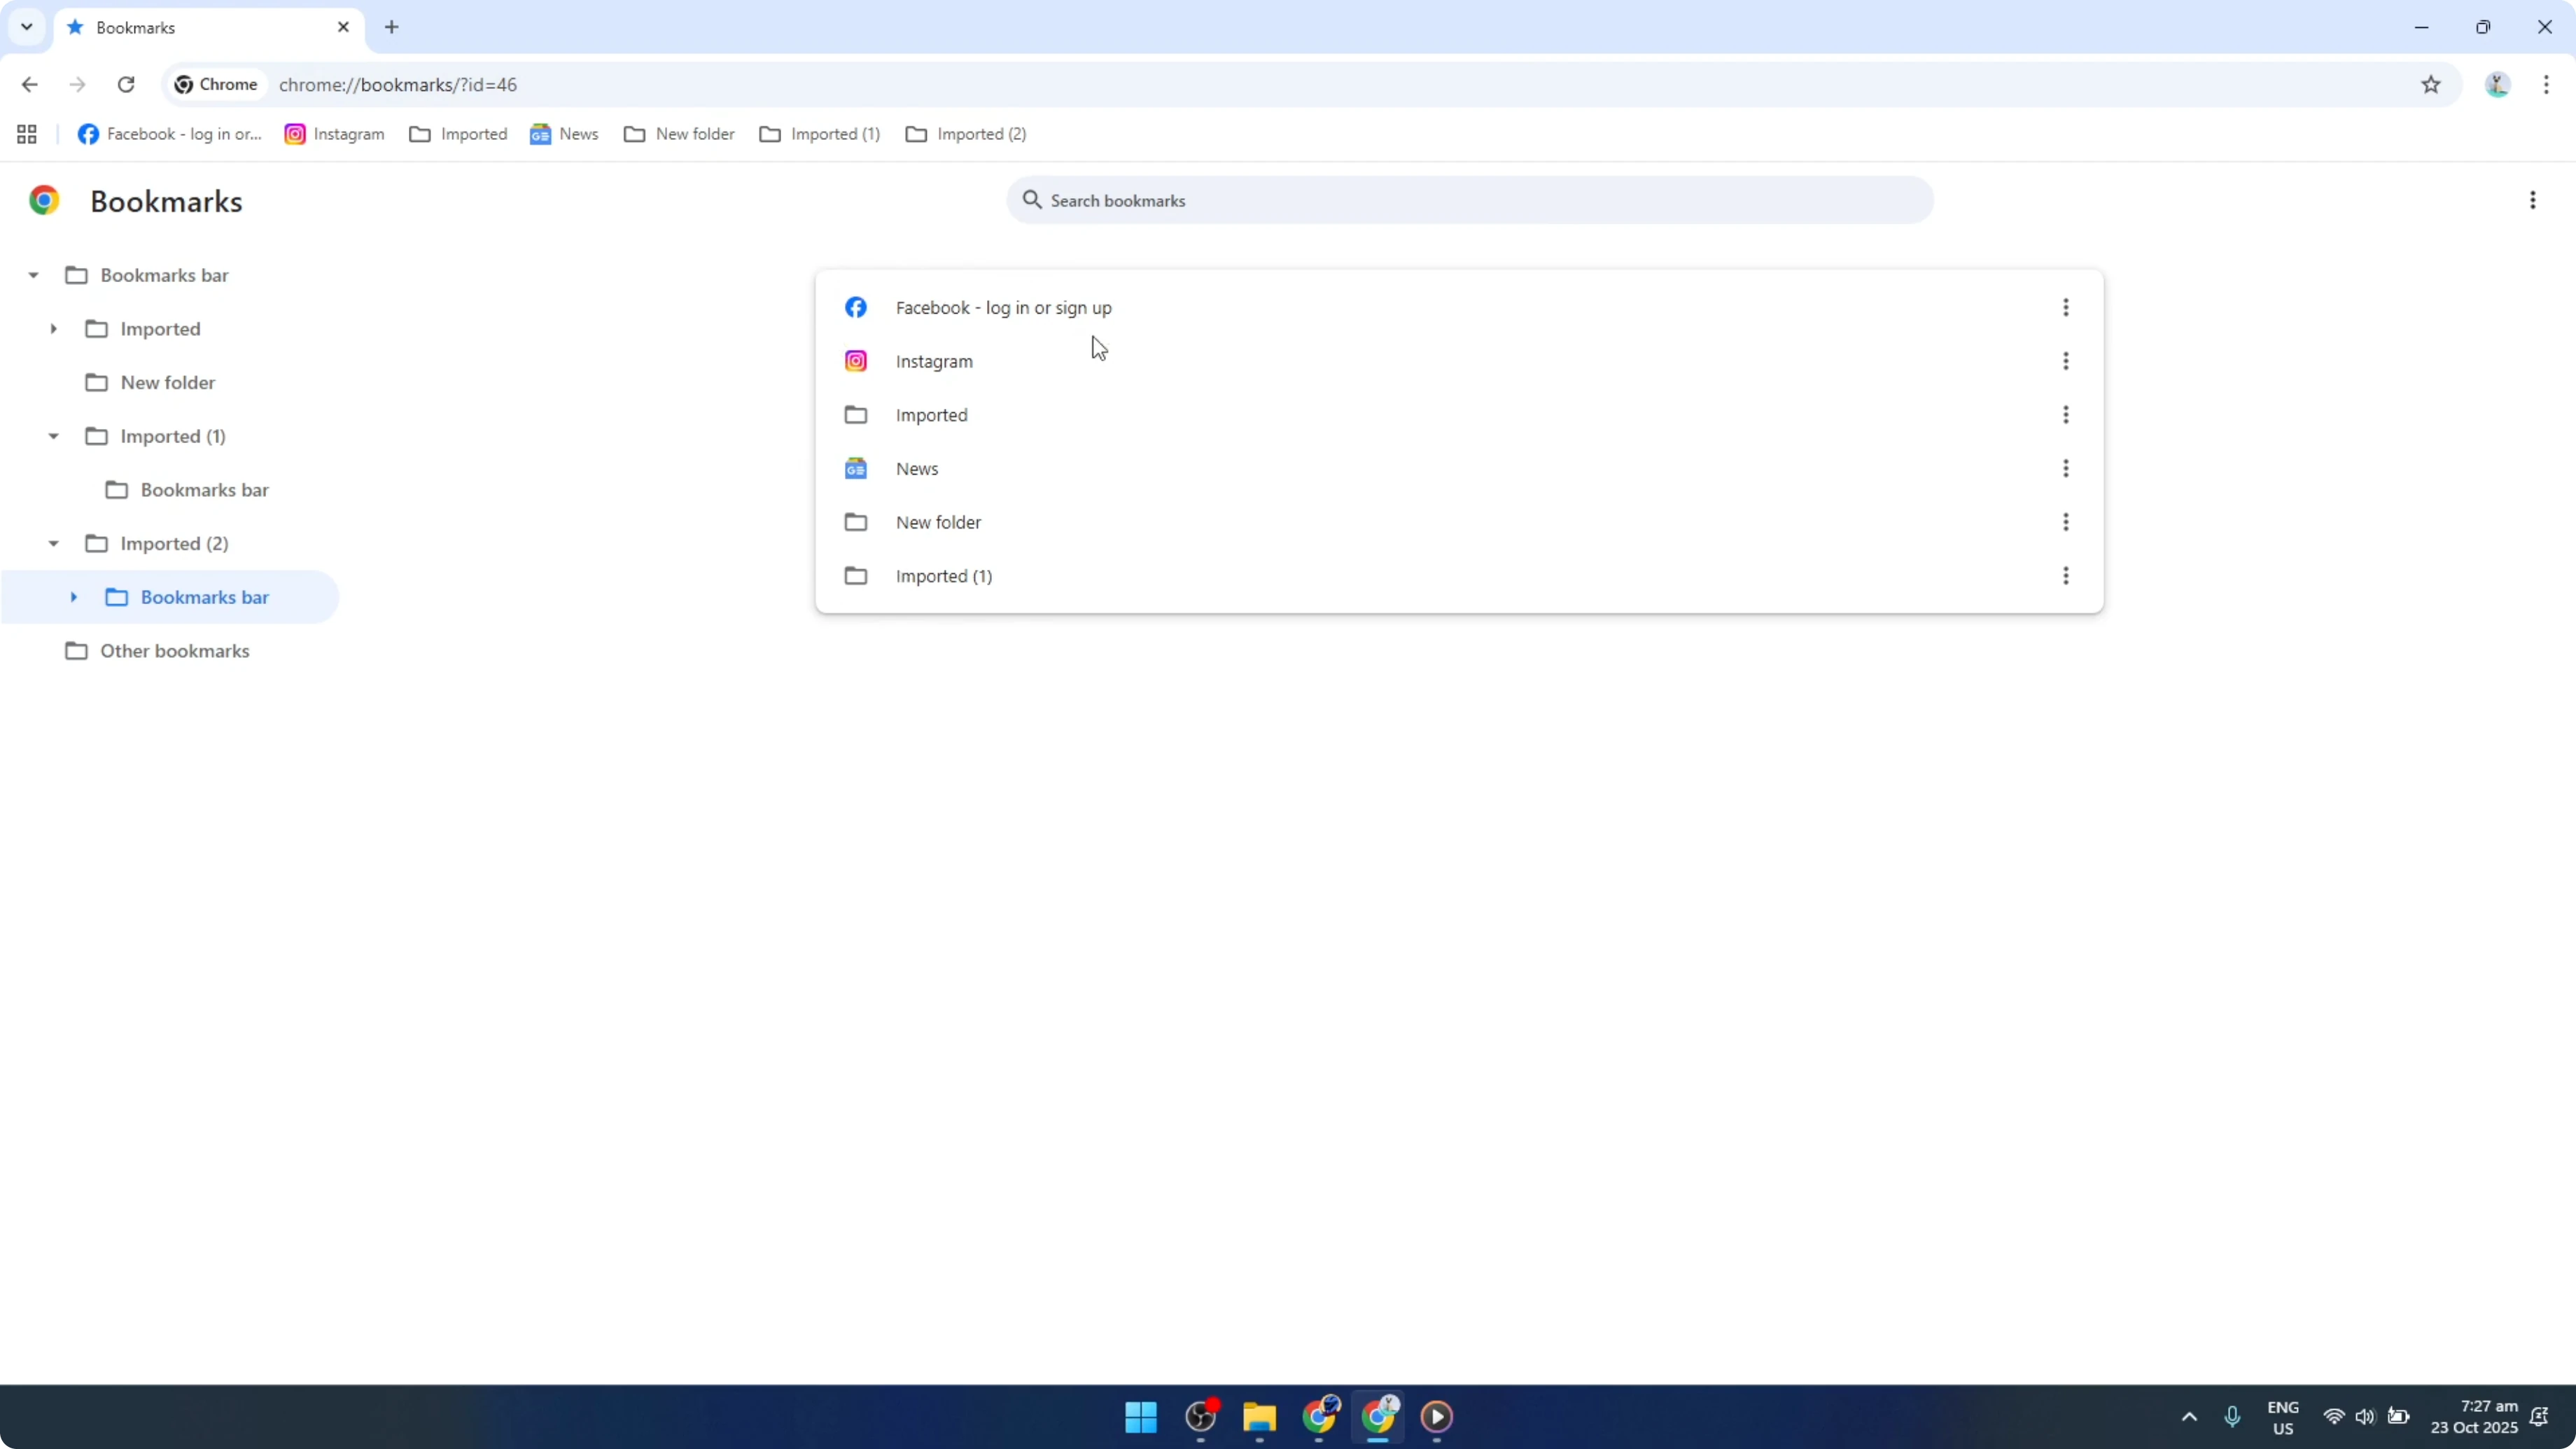2576x1449 pixels.
Task: Select the News row in list
Action: 1459,468
